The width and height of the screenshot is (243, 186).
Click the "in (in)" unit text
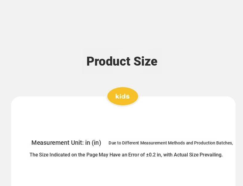pyautogui.click(x=93, y=143)
